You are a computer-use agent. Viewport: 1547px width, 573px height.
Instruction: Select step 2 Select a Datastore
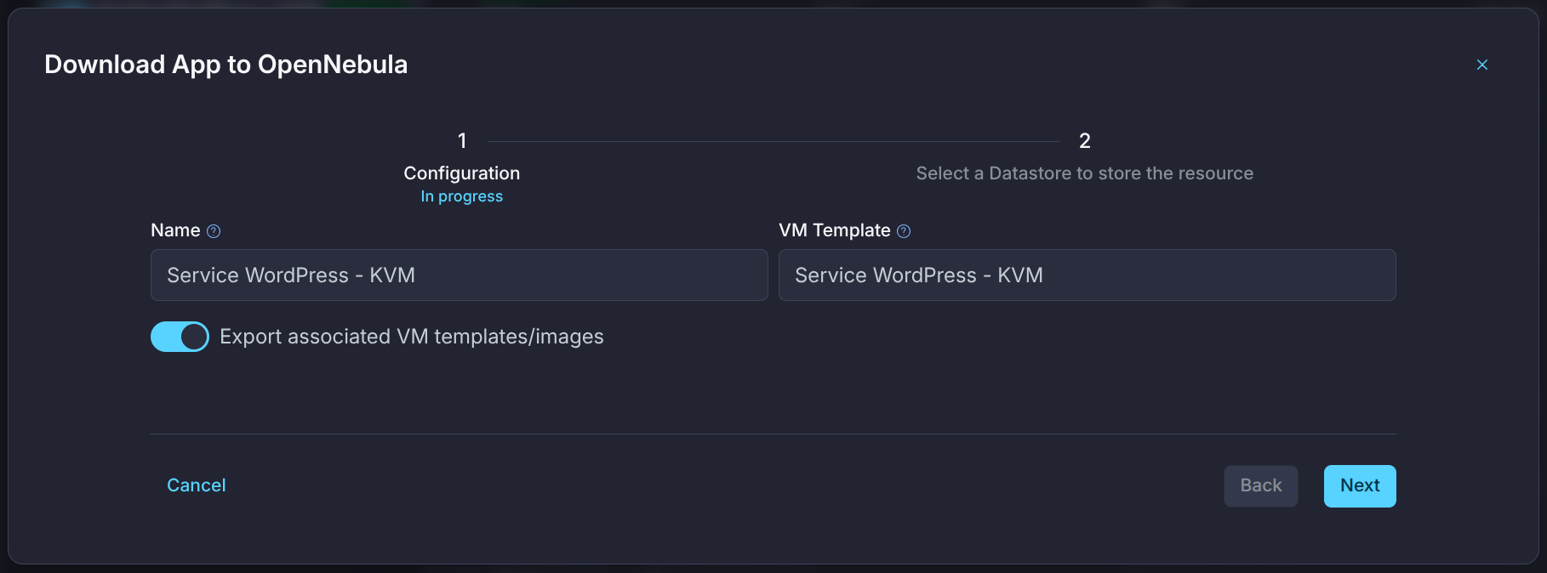pyautogui.click(x=1085, y=157)
